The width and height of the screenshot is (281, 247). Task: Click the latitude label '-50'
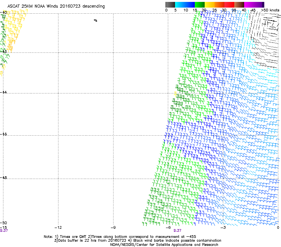(x=3, y=223)
